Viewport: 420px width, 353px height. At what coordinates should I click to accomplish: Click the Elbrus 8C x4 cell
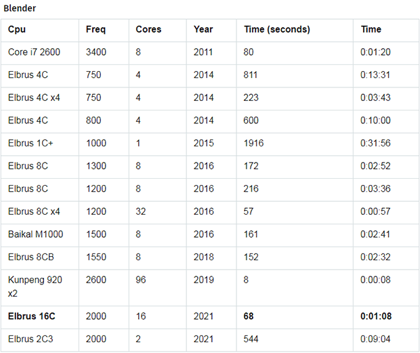[34, 211]
